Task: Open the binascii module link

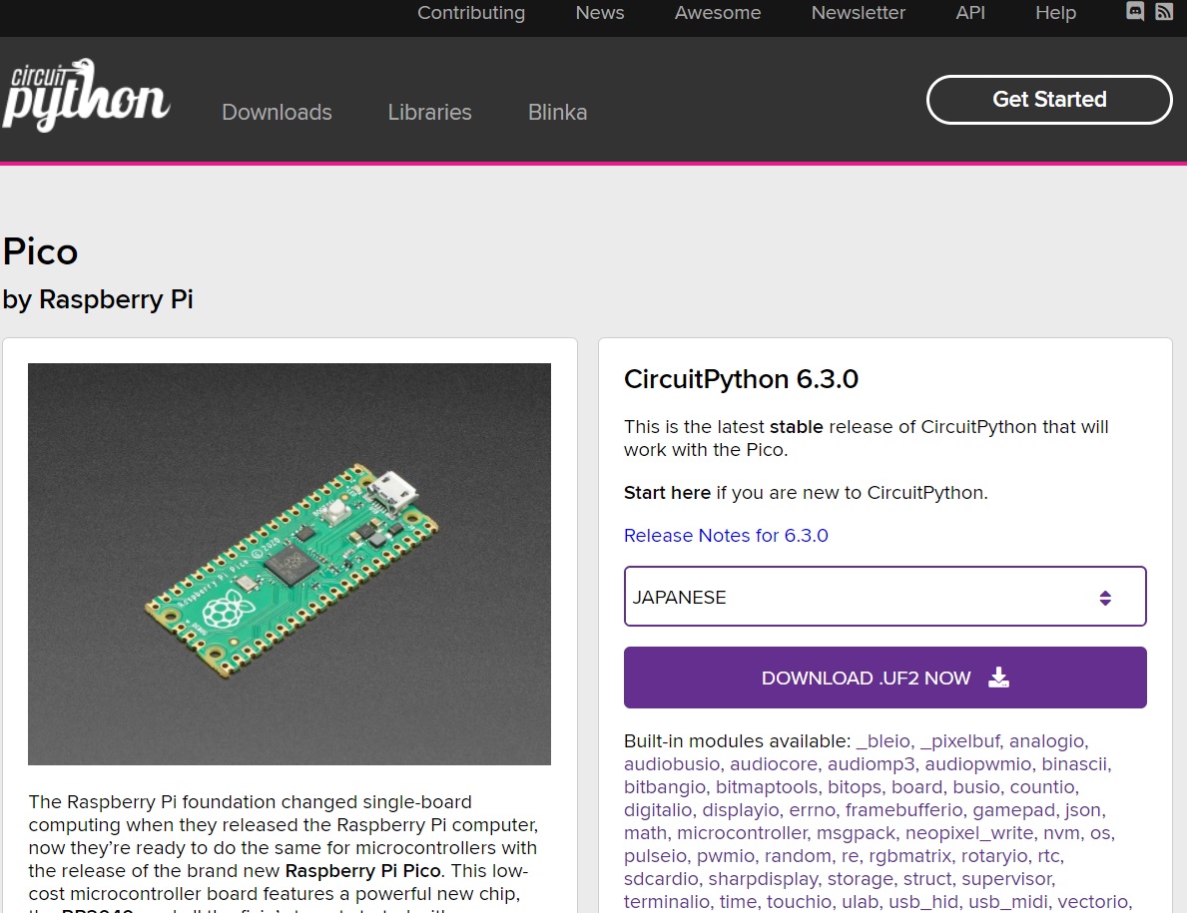Action: pos(1074,764)
